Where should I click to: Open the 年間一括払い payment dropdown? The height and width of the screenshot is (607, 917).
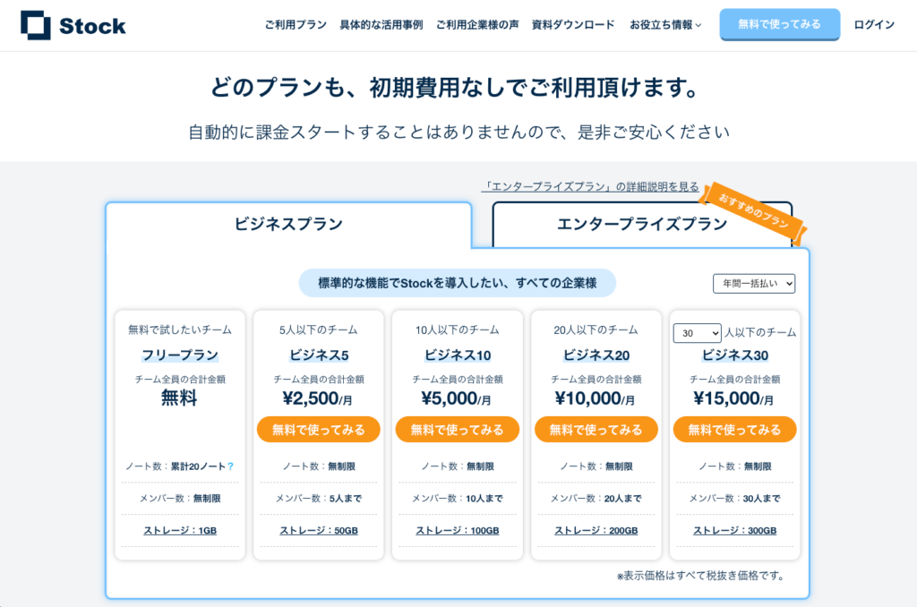click(x=754, y=284)
